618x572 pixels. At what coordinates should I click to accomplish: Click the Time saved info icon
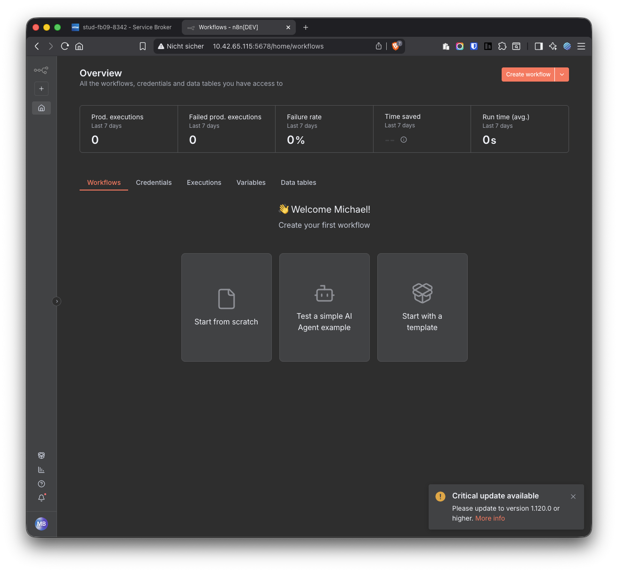pos(404,140)
